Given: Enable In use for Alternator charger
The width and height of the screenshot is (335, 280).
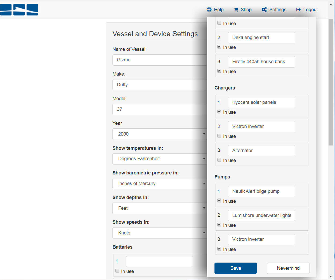Looking at the screenshot, I should coord(219,160).
